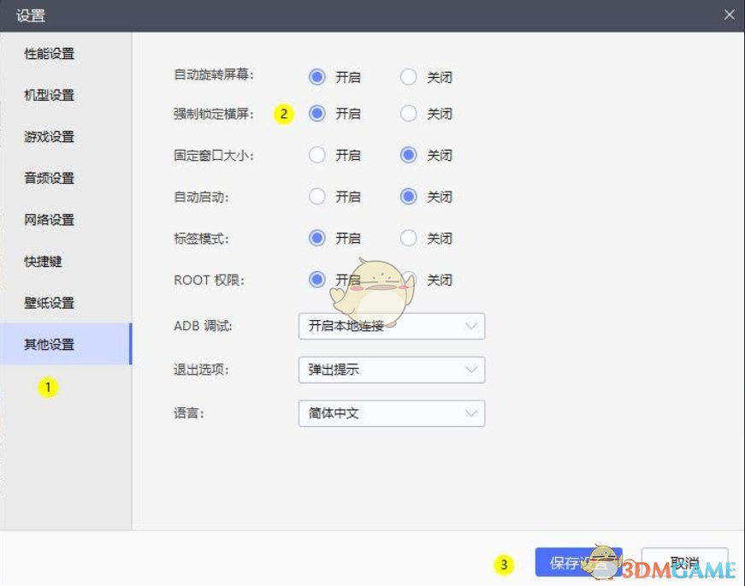The width and height of the screenshot is (745, 586).
Task: Enable 固定窗口大小 by choosing 开启
Action: coord(316,155)
